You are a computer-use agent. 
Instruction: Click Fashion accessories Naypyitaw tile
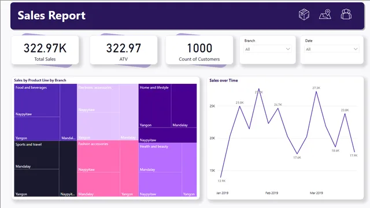pos(98,157)
